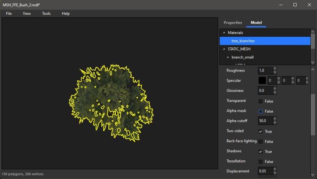Open the File menu
This screenshot has width=317, height=179.
[9, 14]
